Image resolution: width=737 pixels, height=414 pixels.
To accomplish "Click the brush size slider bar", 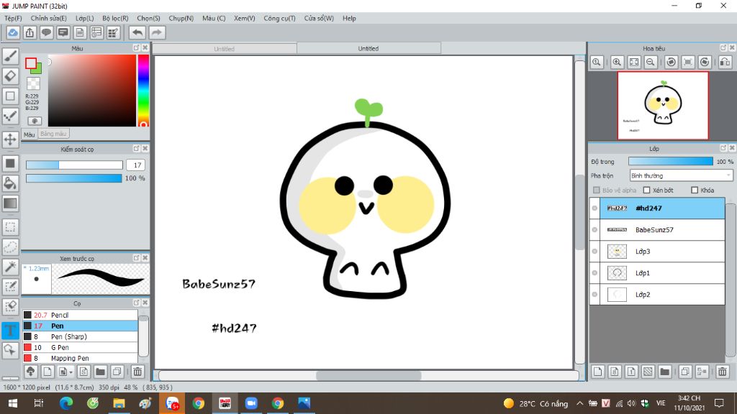I will click(74, 165).
